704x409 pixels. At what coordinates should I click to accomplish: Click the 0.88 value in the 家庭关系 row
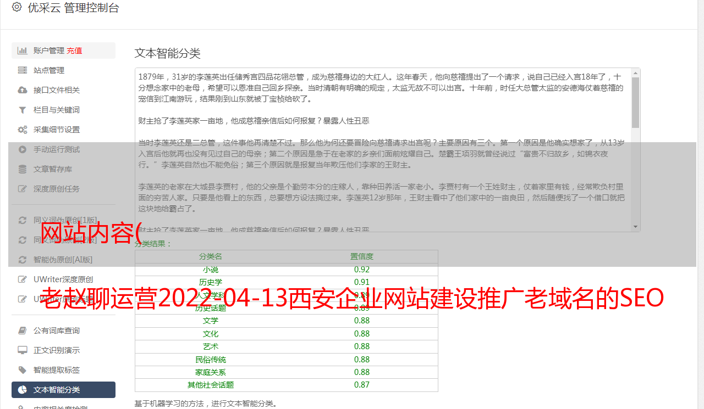[362, 372]
